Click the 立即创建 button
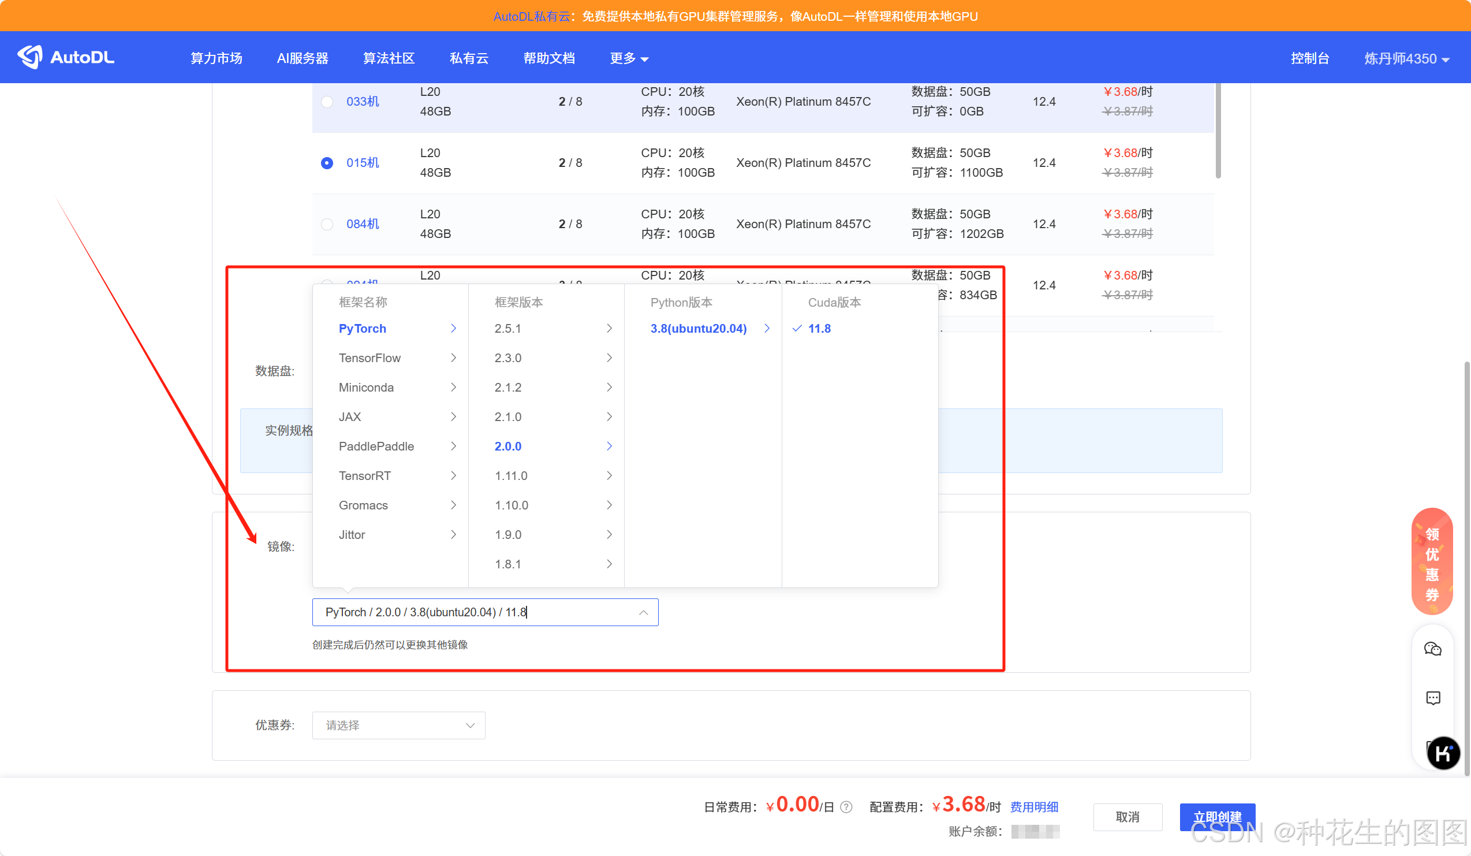The height and width of the screenshot is (856, 1471). (x=1216, y=816)
